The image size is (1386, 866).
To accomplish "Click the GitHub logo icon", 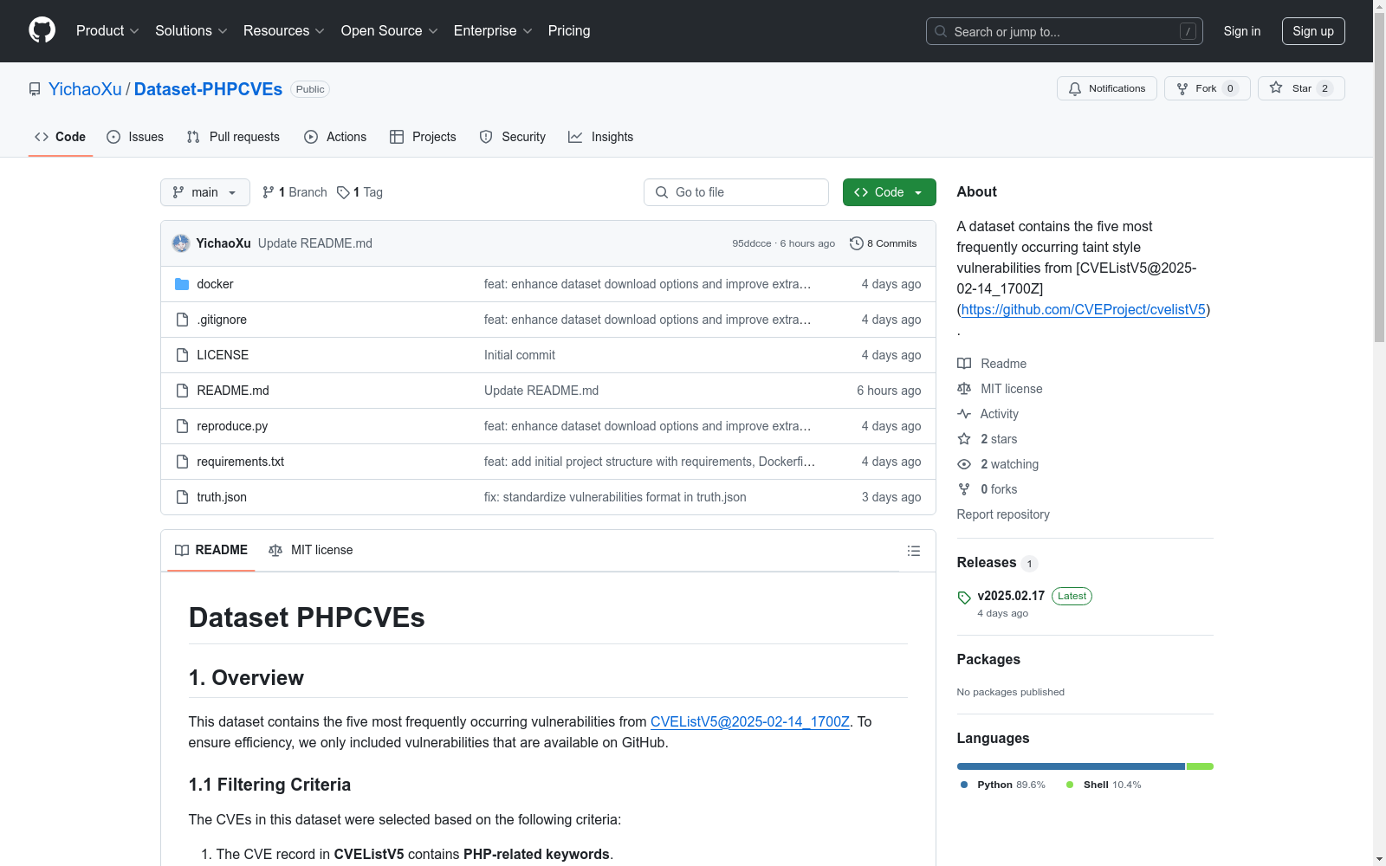I will (x=42, y=30).
